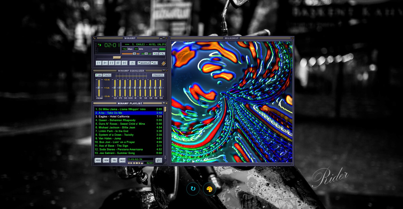
Task: Select 'Van Halen - Jump' track
Action: pyautogui.click(x=129, y=138)
